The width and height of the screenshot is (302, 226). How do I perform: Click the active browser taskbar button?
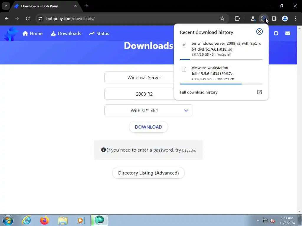[x=99, y=220]
